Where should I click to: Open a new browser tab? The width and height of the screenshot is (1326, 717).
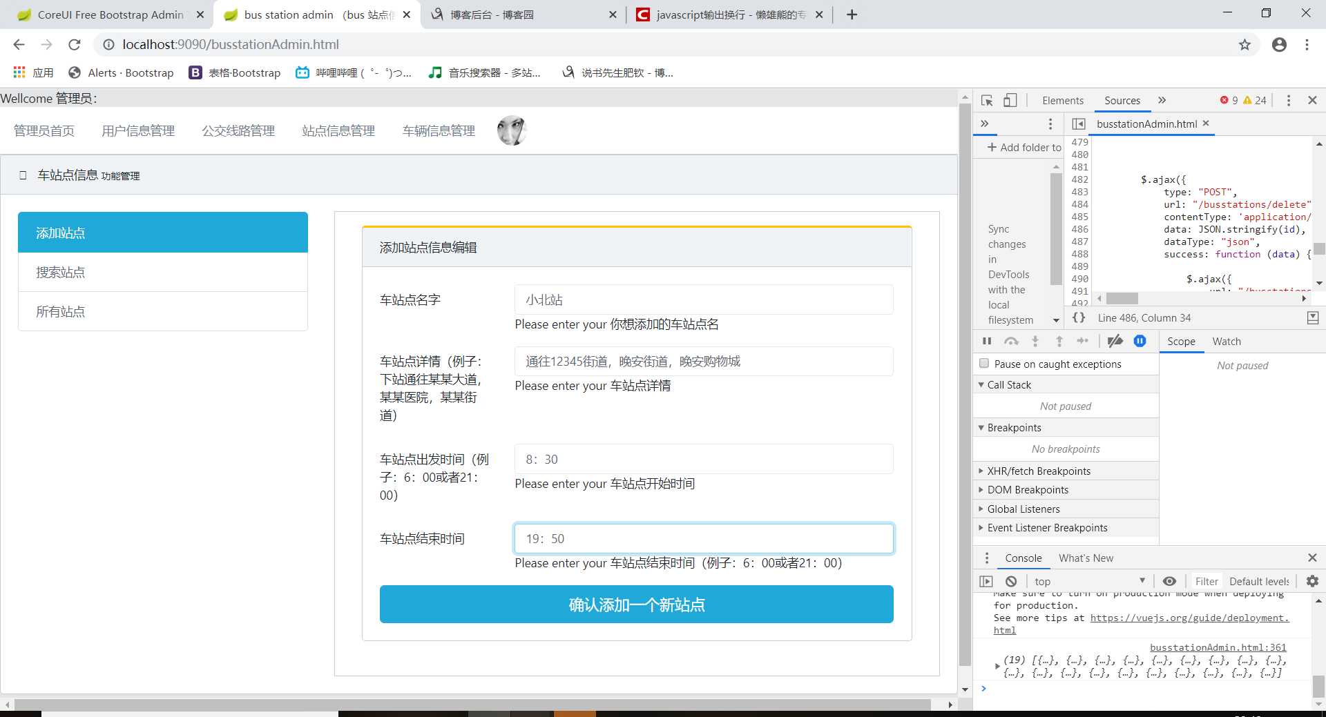click(x=852, y=14)
